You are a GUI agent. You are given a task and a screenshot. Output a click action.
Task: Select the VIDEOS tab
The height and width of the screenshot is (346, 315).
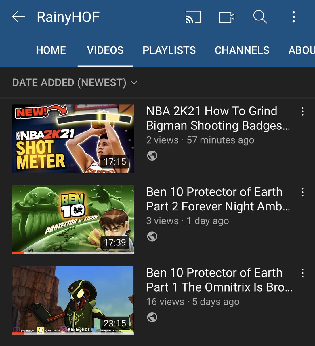point(105,50)
